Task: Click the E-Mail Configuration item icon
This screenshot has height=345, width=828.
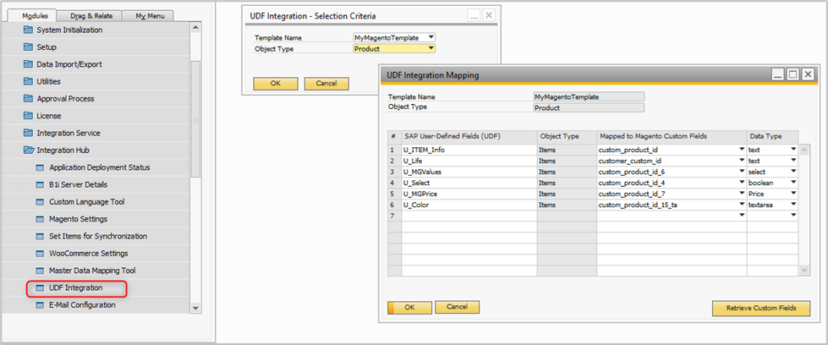Action: pyautogui.click(x=40, y=305)
